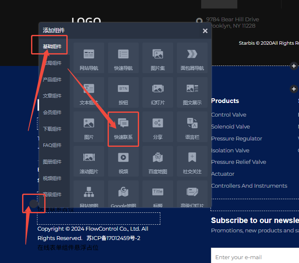
Task: Add the 图片集 gallery component
Action: point(158,58)
